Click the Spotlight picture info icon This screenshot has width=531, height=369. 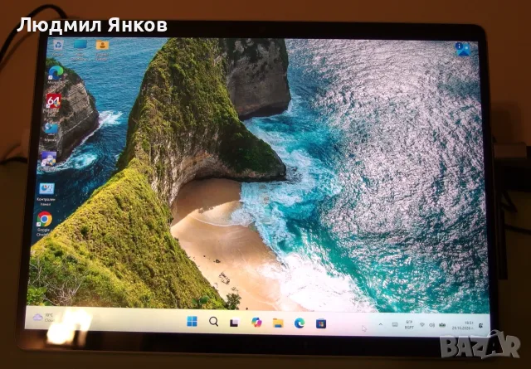[x=463, y=50]
